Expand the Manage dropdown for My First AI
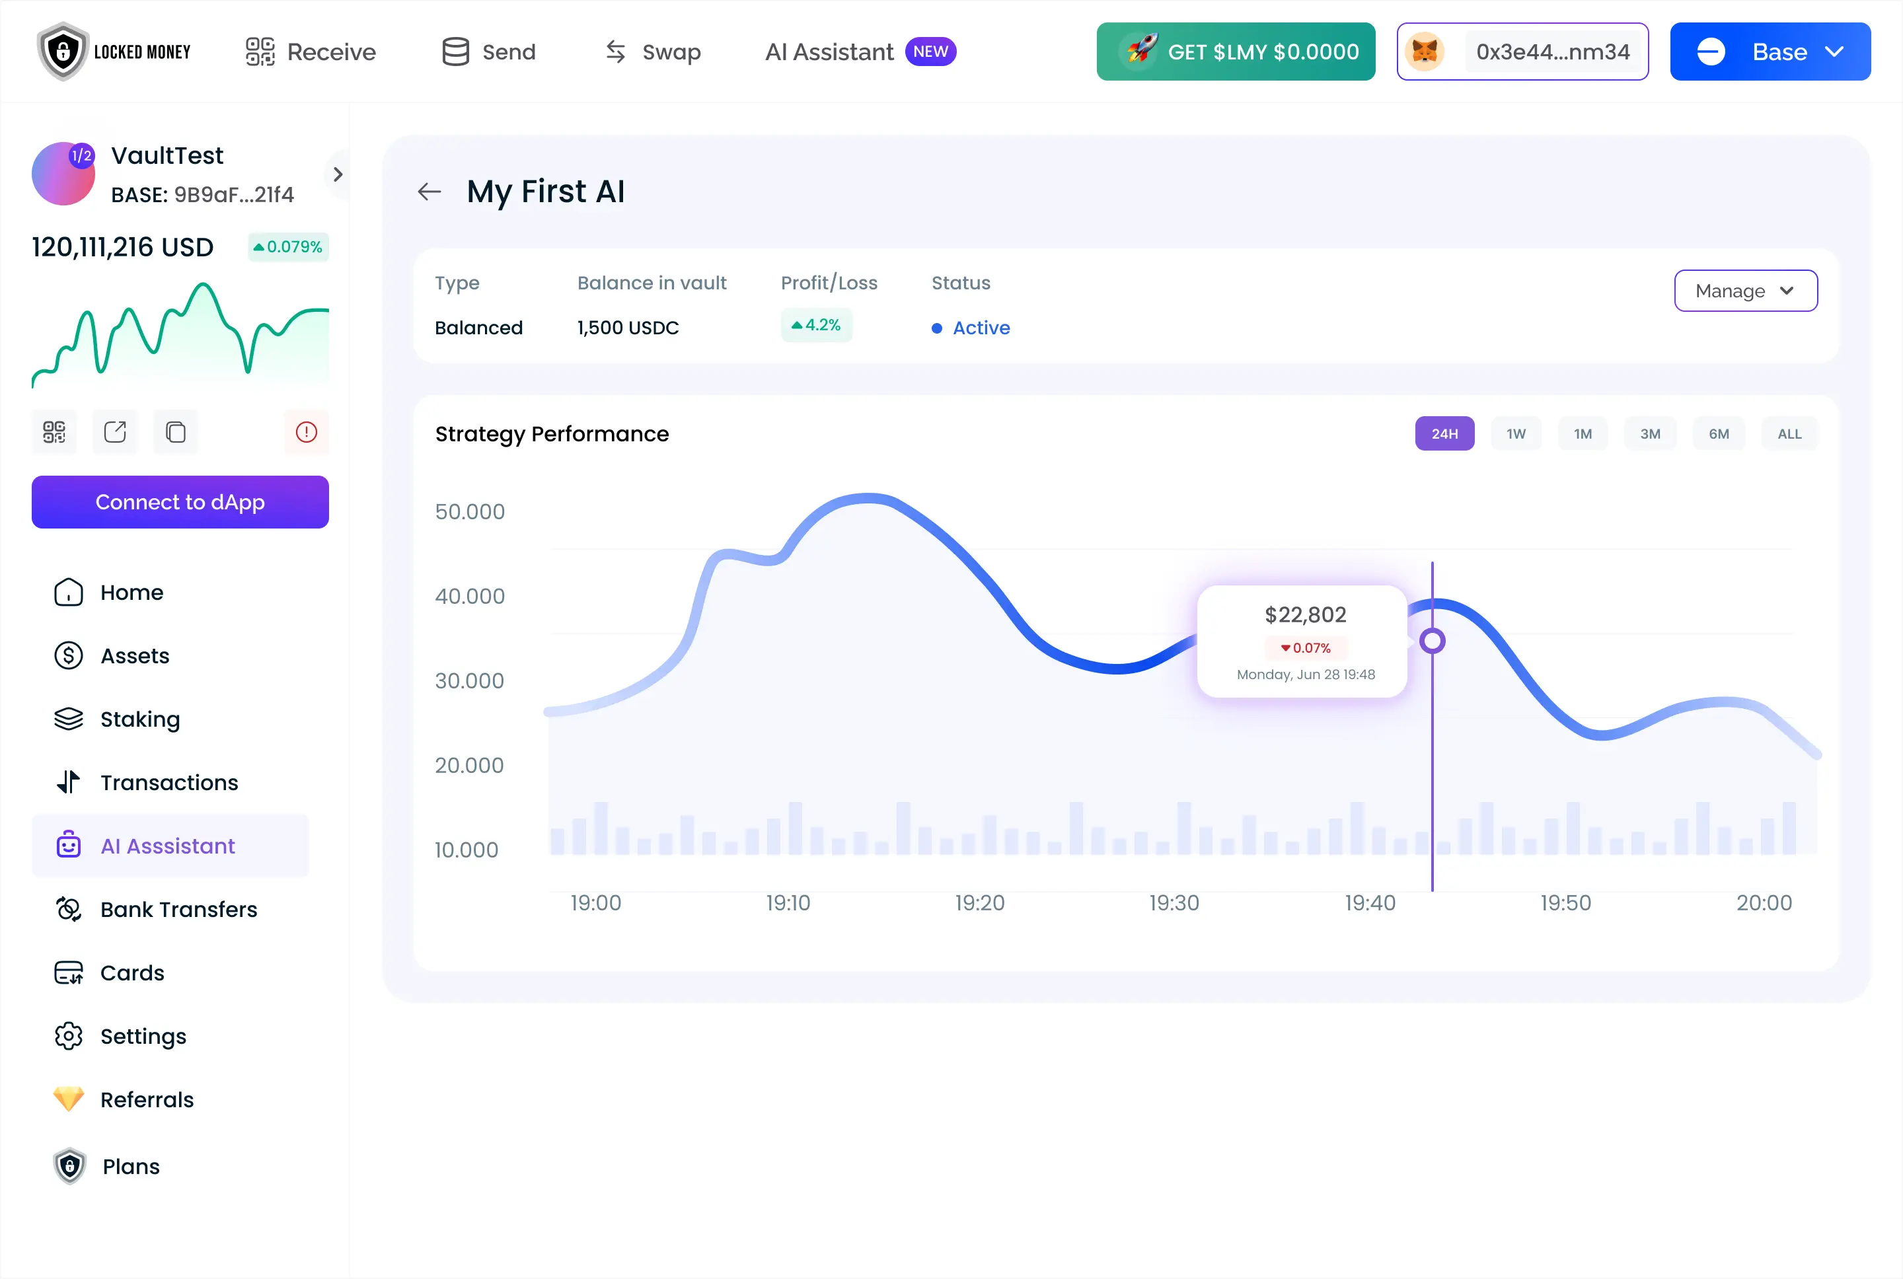 click(x=1745, y=291)
